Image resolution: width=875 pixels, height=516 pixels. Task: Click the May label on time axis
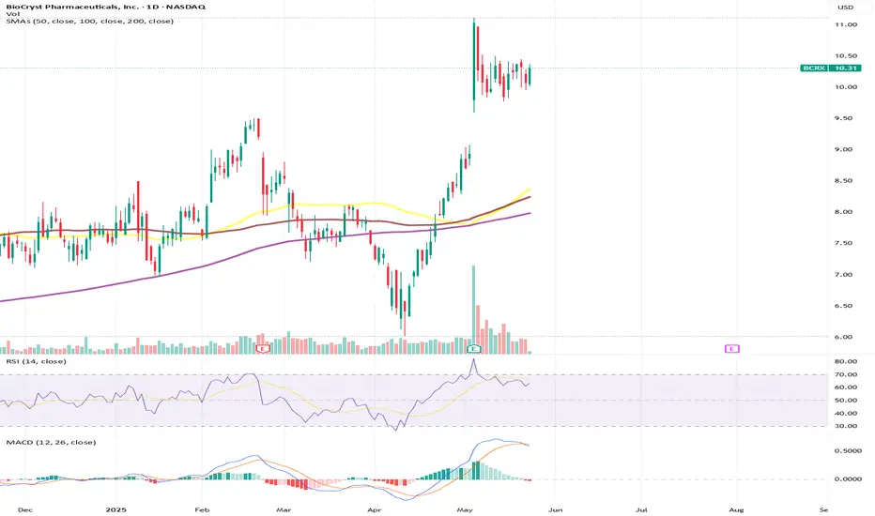click(x=465, y=509)
